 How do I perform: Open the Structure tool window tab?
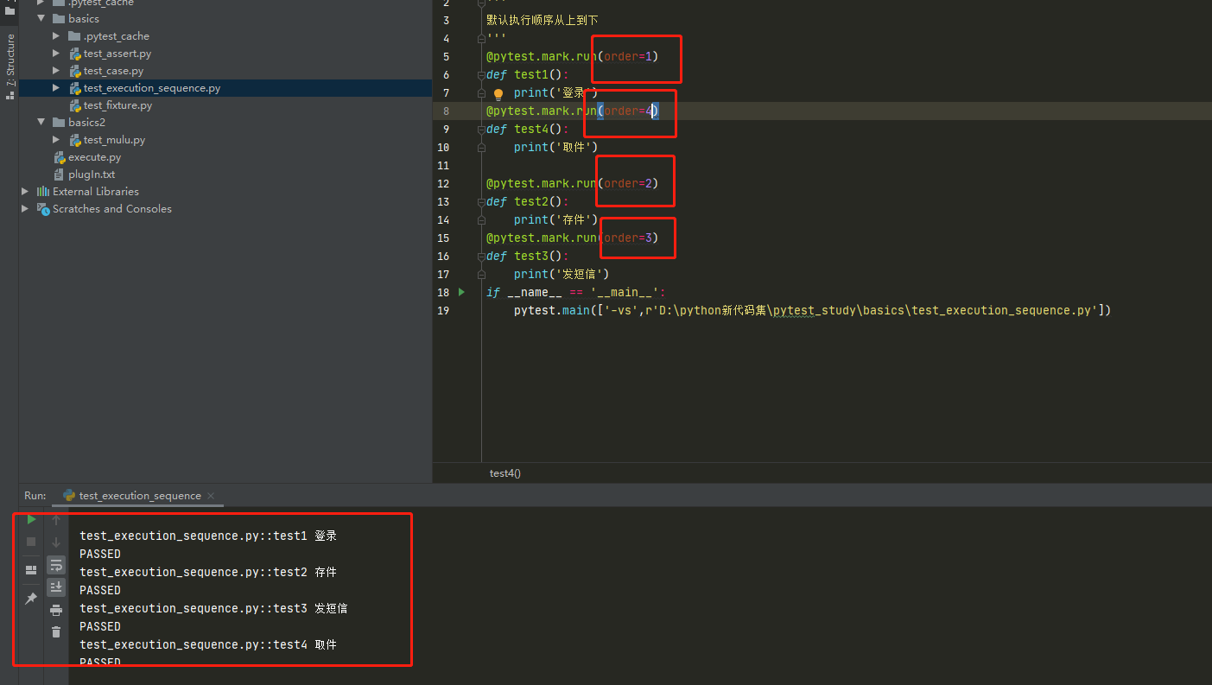[x=10, y=67]
